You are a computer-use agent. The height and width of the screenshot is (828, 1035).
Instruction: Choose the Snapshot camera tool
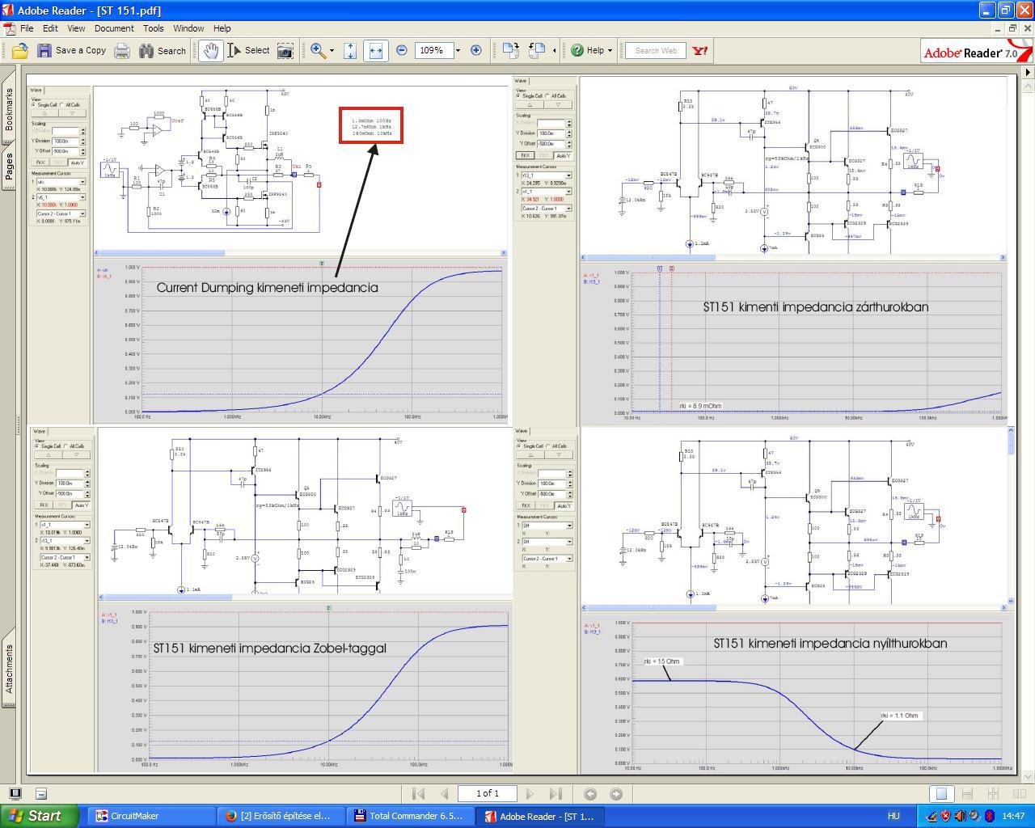click(x=285, y=51)
